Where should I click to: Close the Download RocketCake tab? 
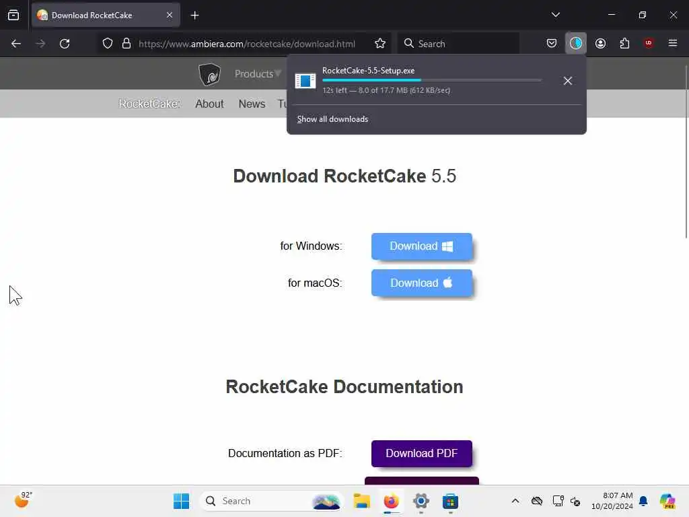(170, 15)
